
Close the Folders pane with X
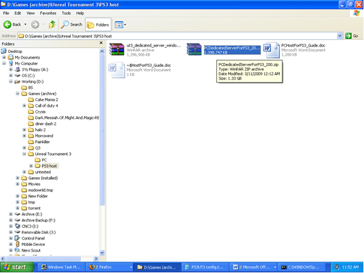[x=101, y=43]
